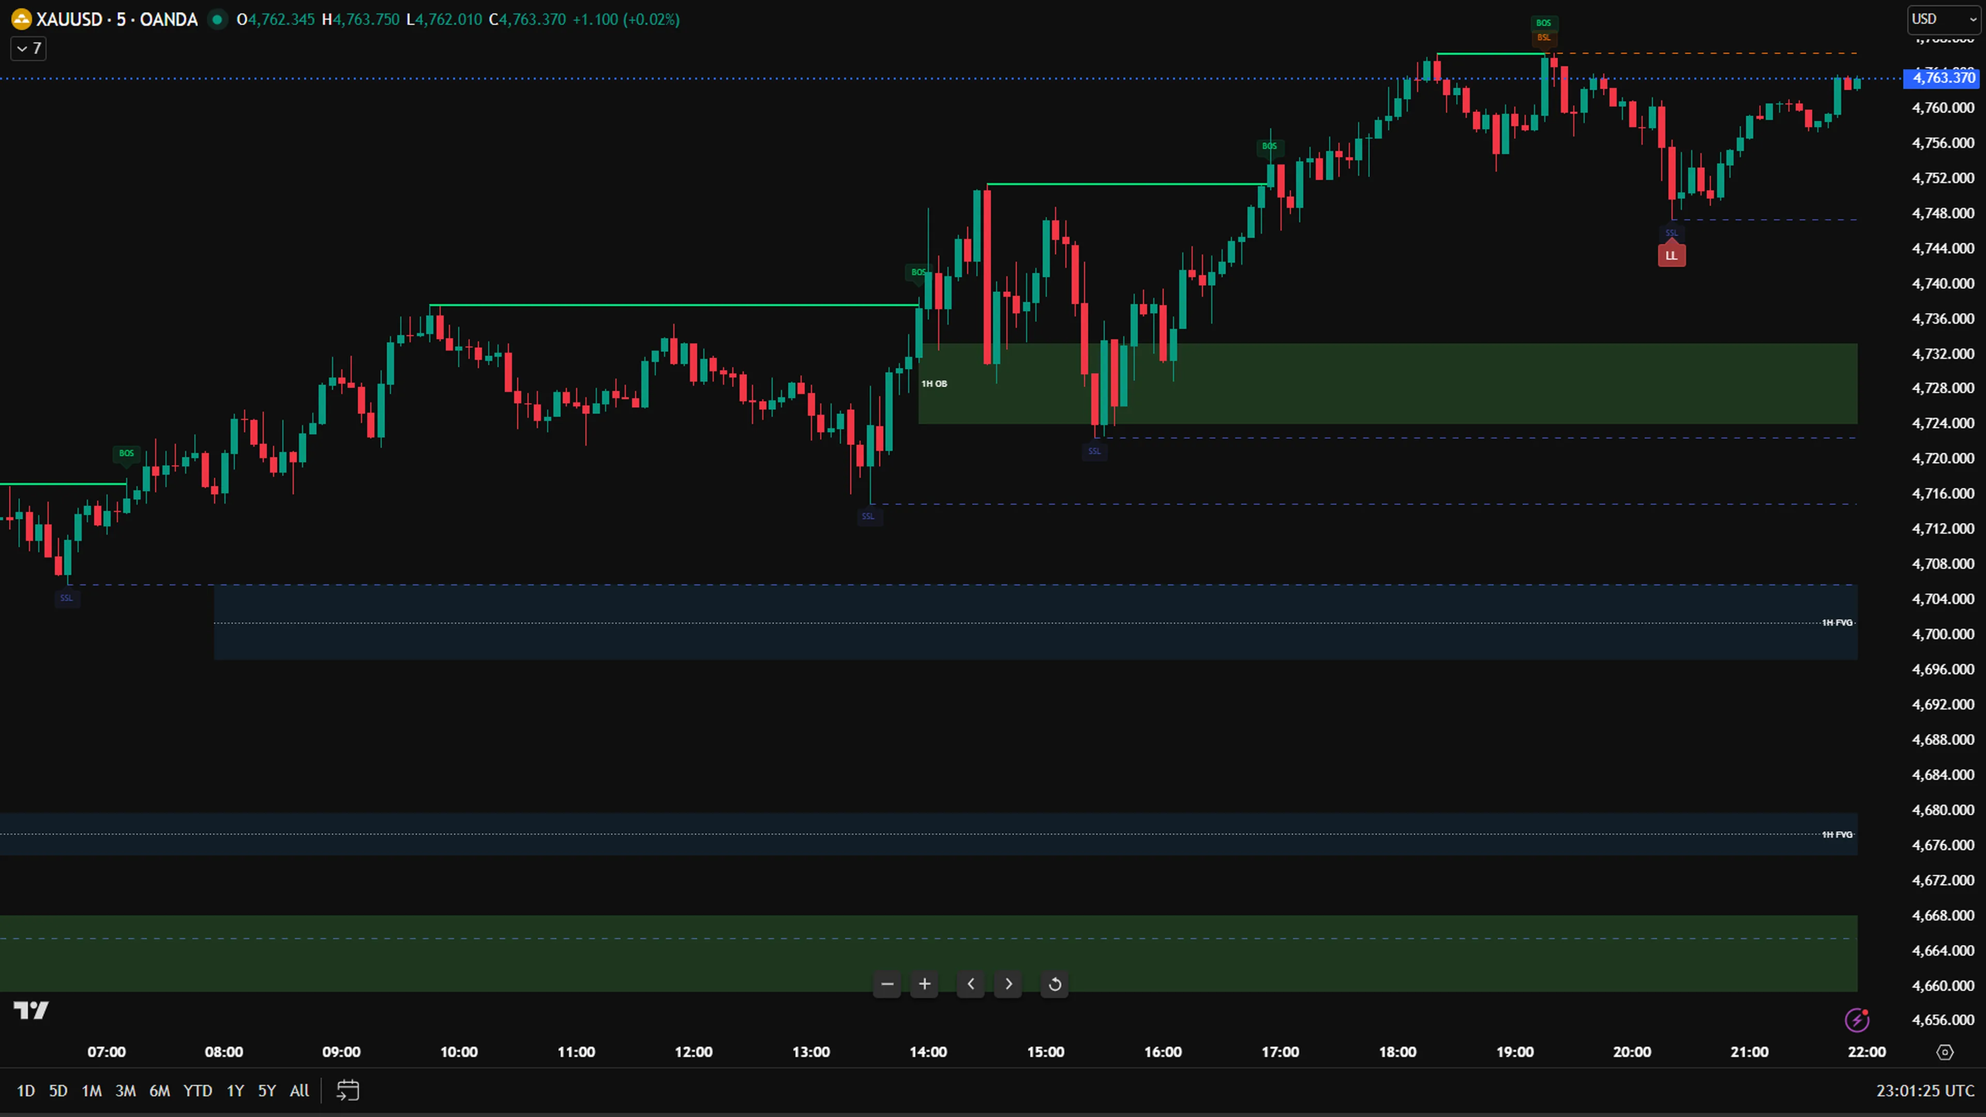Viewport: 1986px width, 1117px height.
Task: Click the 14:00 time axis label
Action: pos(928,1052)
